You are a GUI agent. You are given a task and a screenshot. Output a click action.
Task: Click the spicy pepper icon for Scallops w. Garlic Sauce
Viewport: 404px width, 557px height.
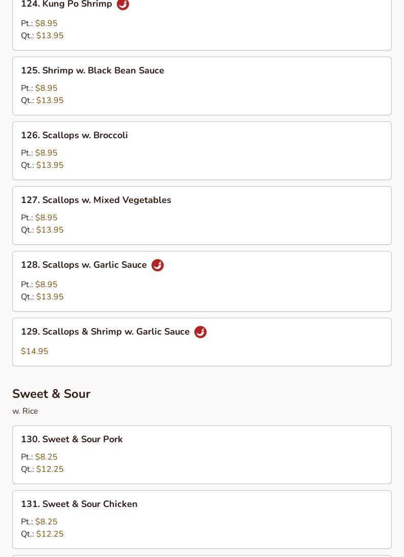(158, 265)
